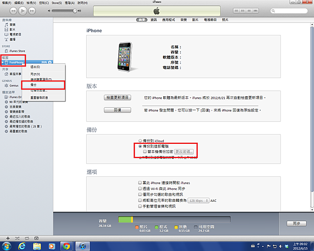
Task: Open the 最近加入的歌曲 playlist
Action: coord(20,117)
